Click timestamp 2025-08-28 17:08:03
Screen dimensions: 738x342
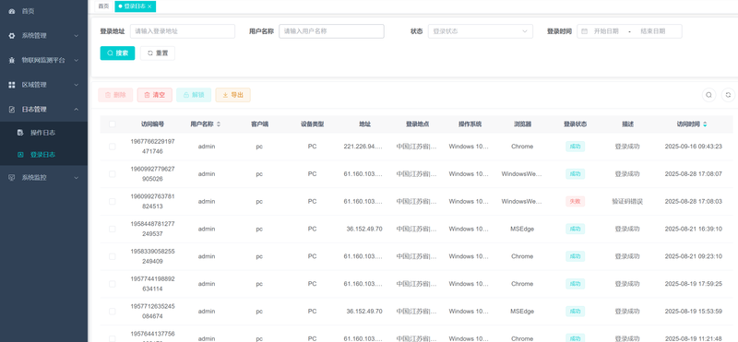694,201
